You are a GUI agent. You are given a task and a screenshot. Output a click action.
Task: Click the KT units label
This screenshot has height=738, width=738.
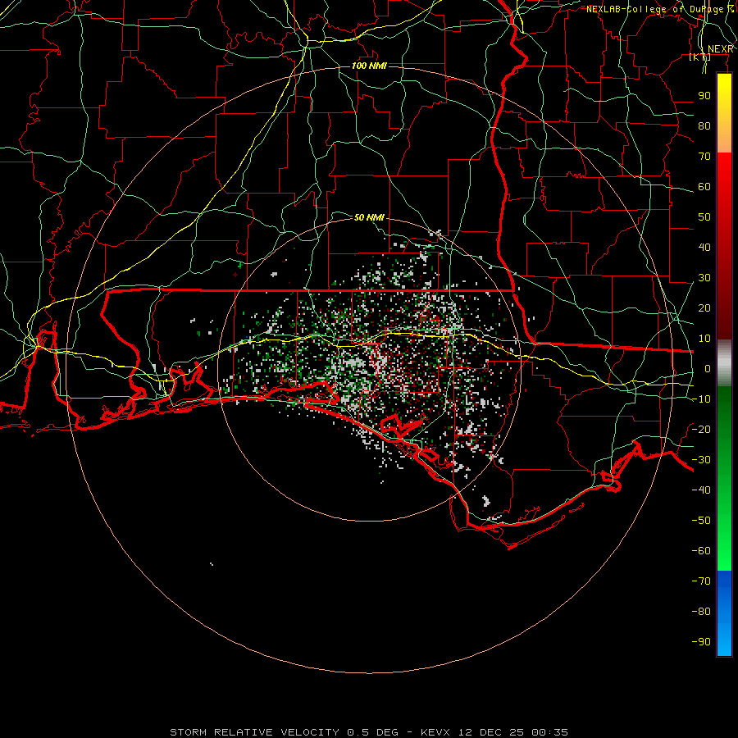[700, 57]
